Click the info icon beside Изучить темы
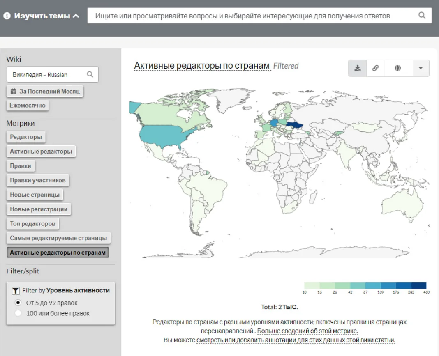This screenshot has height=356, width=439. click(x=7, y=16)
